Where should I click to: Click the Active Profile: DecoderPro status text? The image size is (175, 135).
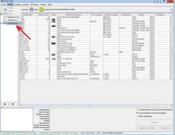click(112, 133)
